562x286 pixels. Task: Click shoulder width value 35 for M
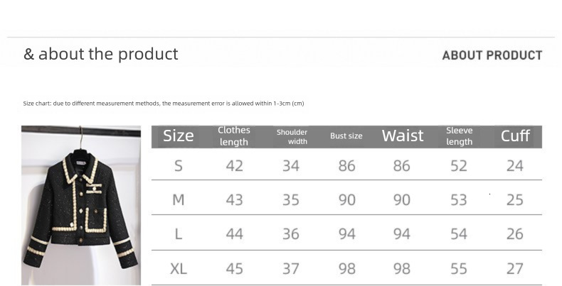point(291,200)
